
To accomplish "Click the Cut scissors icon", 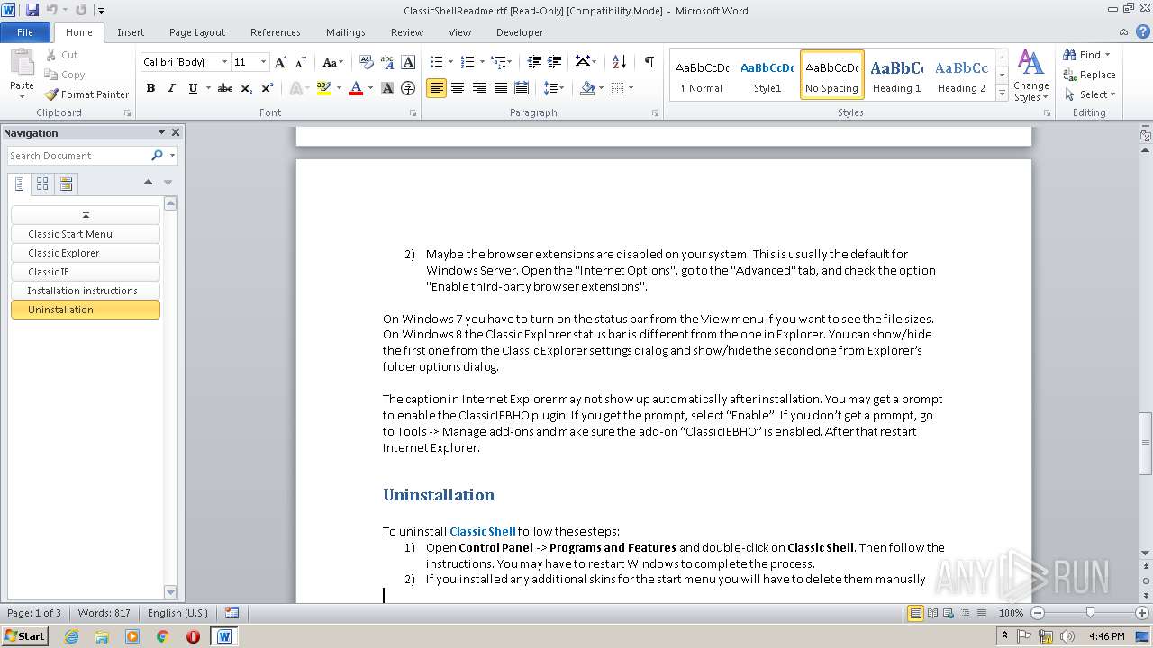I will 51,55.
